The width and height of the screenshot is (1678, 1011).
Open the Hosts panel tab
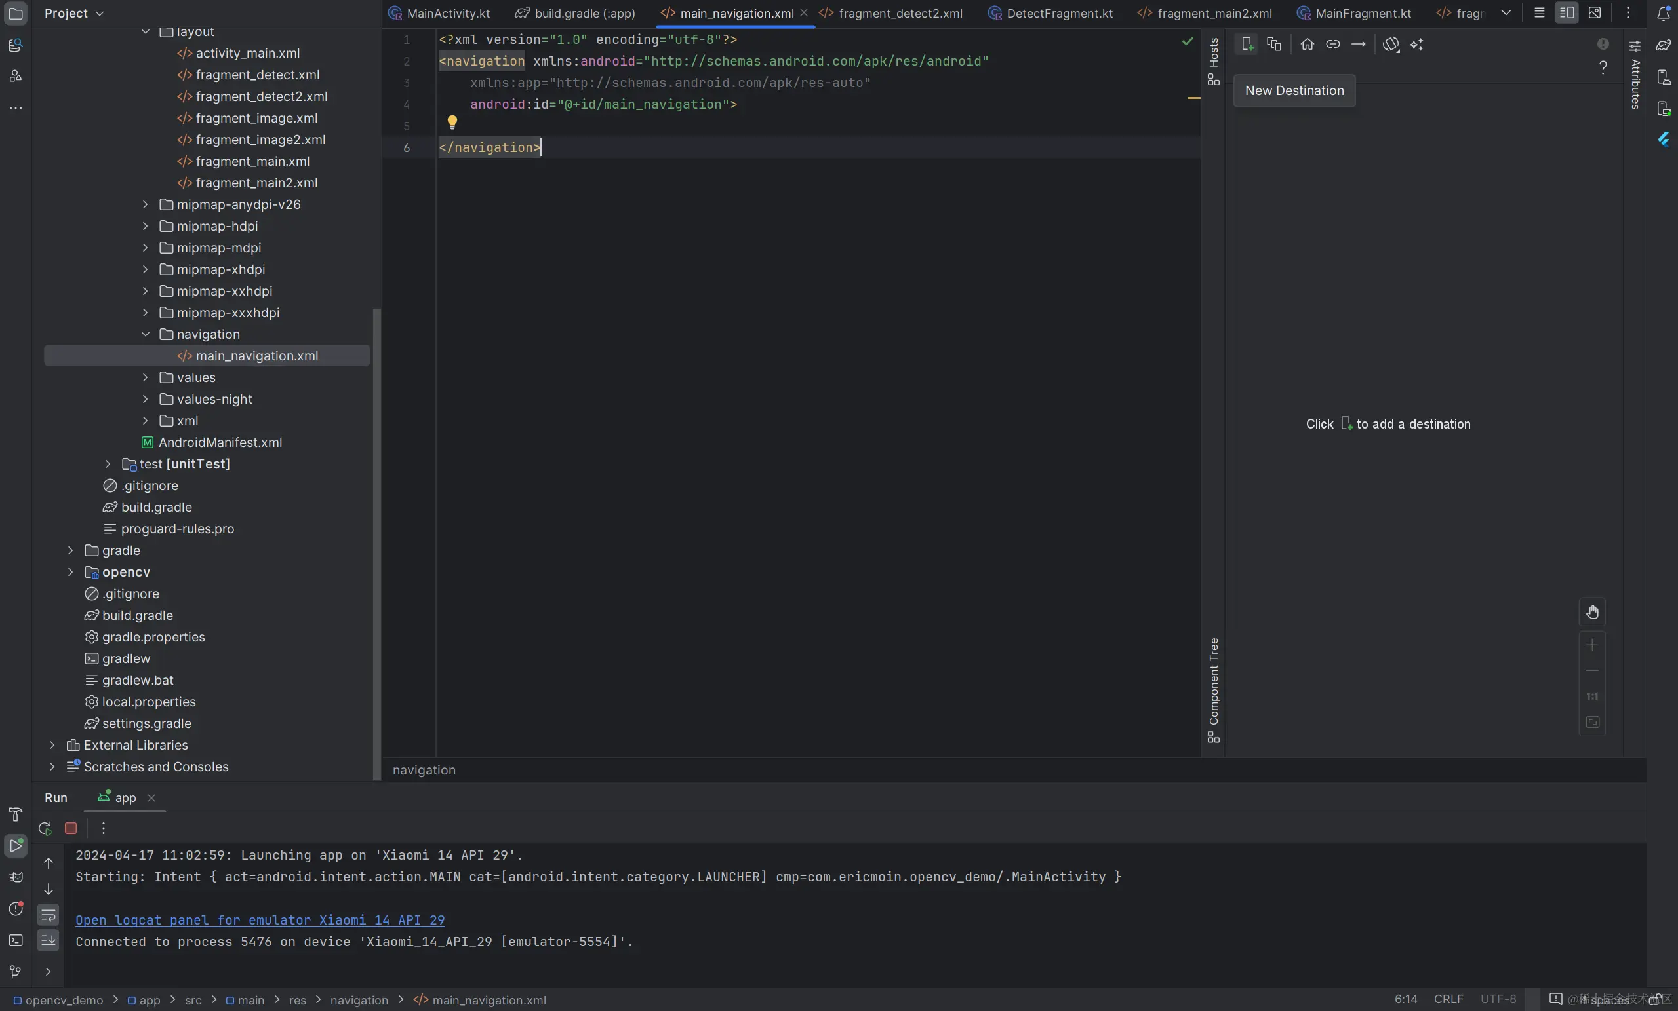click(1214, 61)
